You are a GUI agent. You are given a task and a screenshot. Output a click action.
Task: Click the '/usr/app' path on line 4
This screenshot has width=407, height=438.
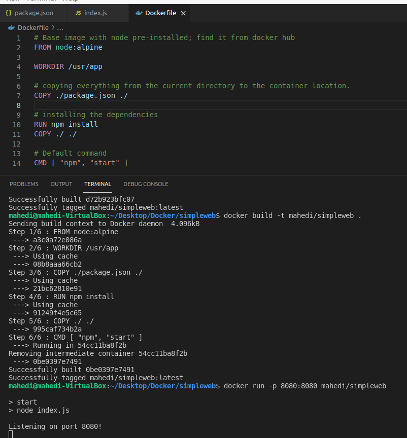point(85,66)
